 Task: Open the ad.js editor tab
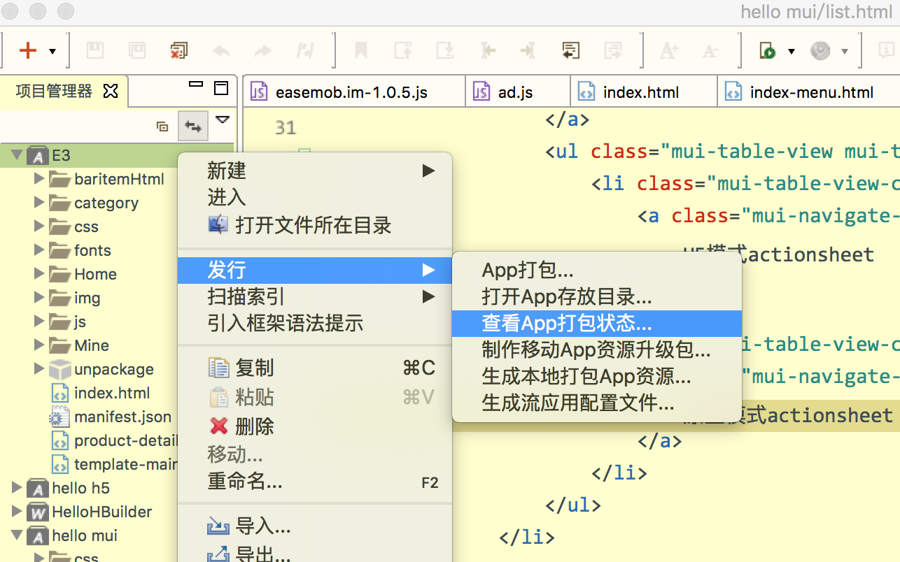[x=515, y=92]
